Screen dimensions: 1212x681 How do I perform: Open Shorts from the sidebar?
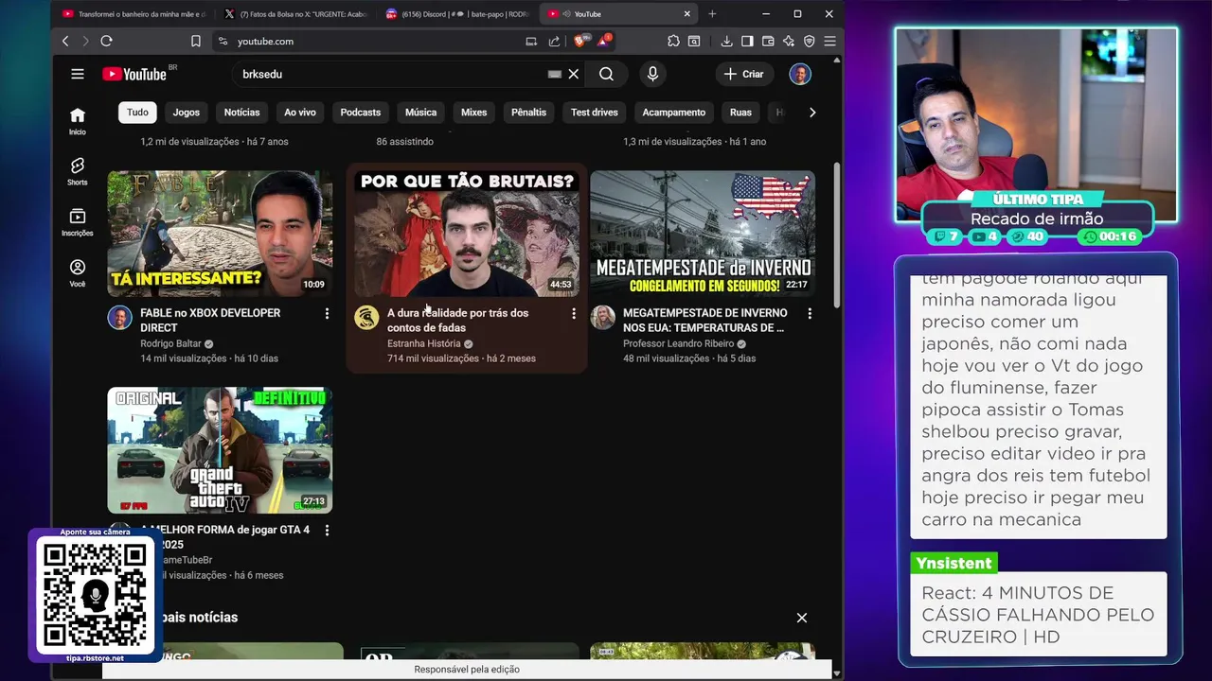78,171
